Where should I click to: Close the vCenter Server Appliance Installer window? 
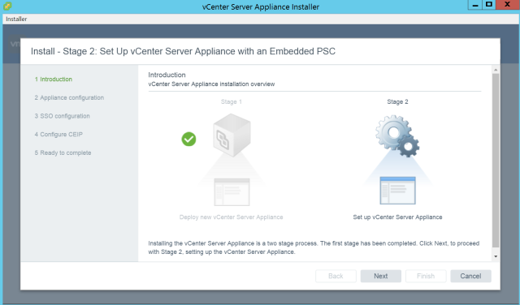tap(507, 5)
